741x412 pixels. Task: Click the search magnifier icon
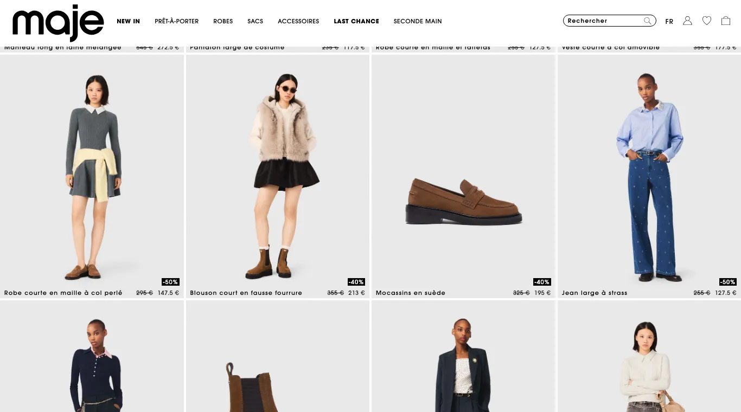coord(648,21)
